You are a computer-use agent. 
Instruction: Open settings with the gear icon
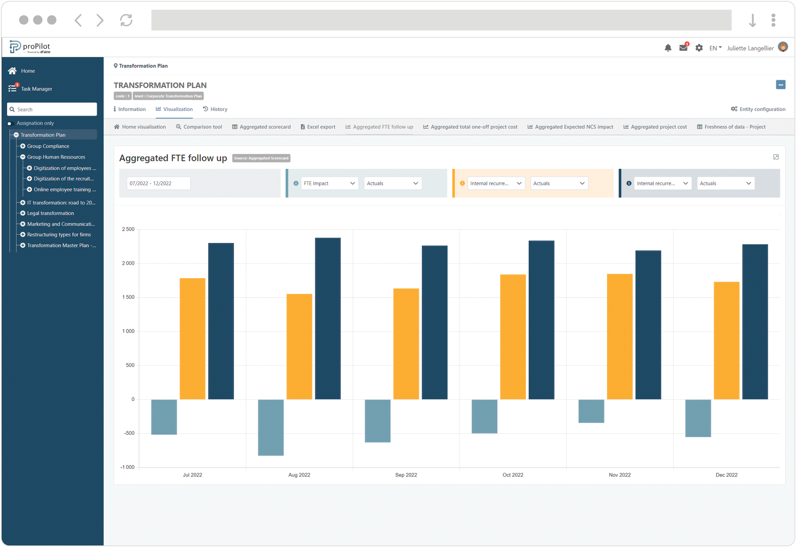(699, 48)
